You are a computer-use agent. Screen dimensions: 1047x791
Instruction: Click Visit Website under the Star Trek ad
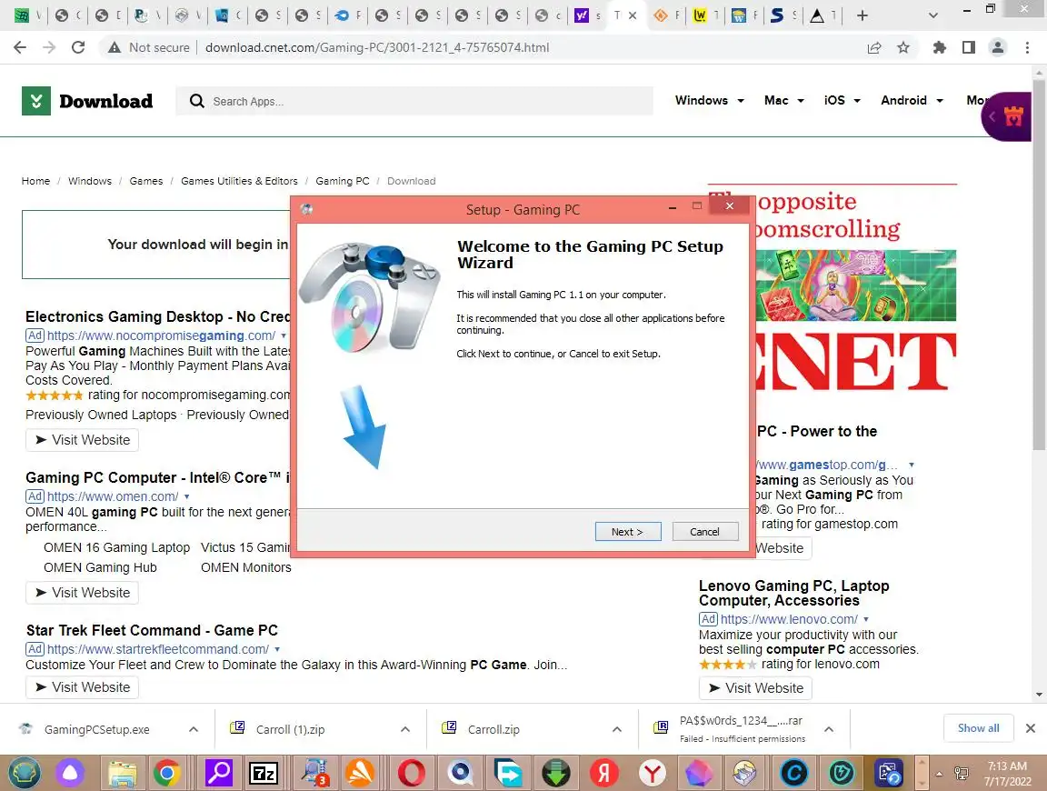82,686
